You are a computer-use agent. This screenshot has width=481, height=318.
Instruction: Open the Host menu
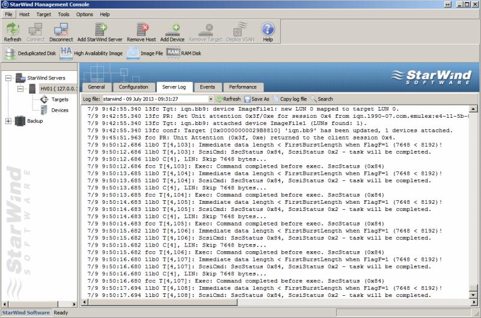coord(25,14)
